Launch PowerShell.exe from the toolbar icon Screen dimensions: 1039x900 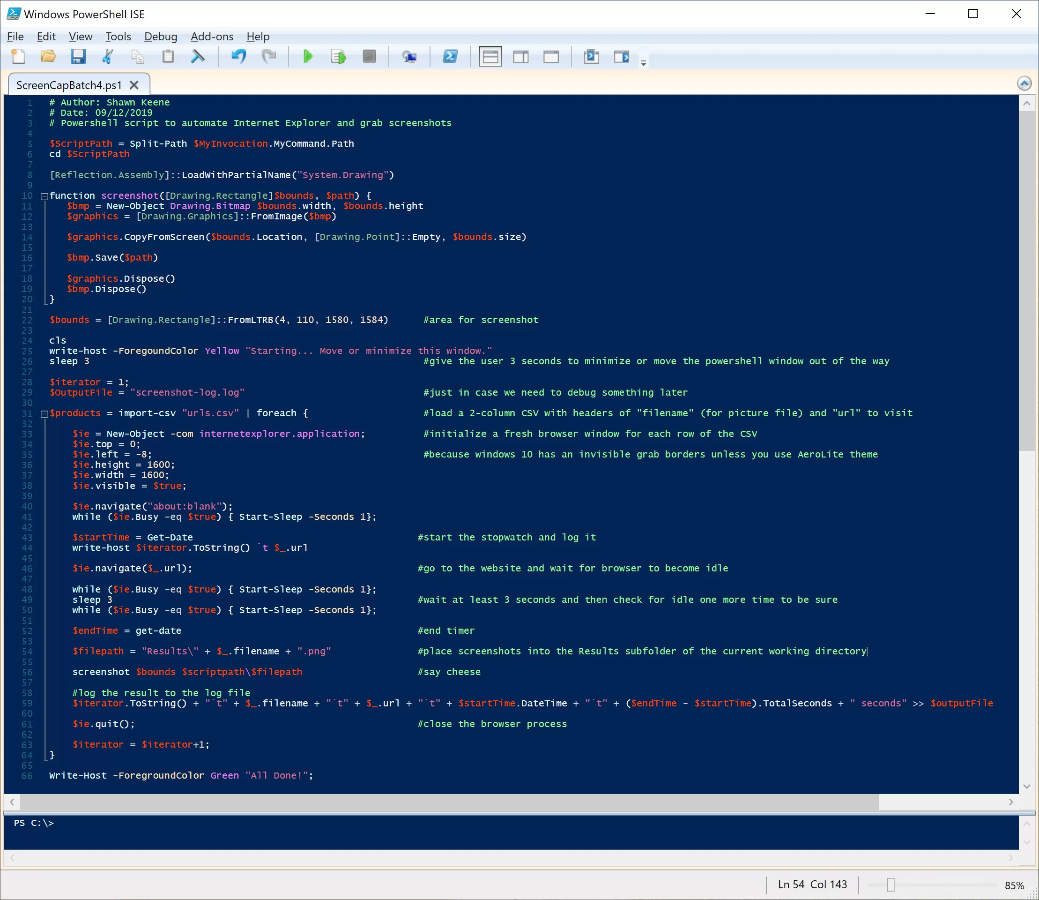point(450,56)
